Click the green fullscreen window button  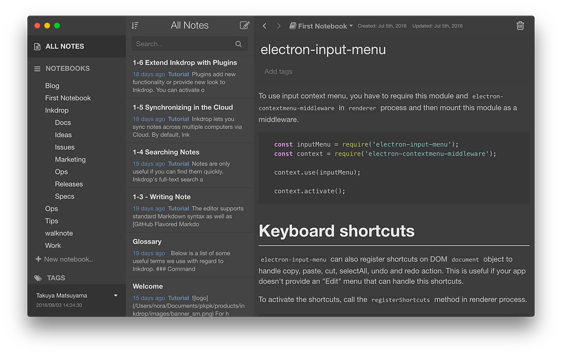[57, 26]
